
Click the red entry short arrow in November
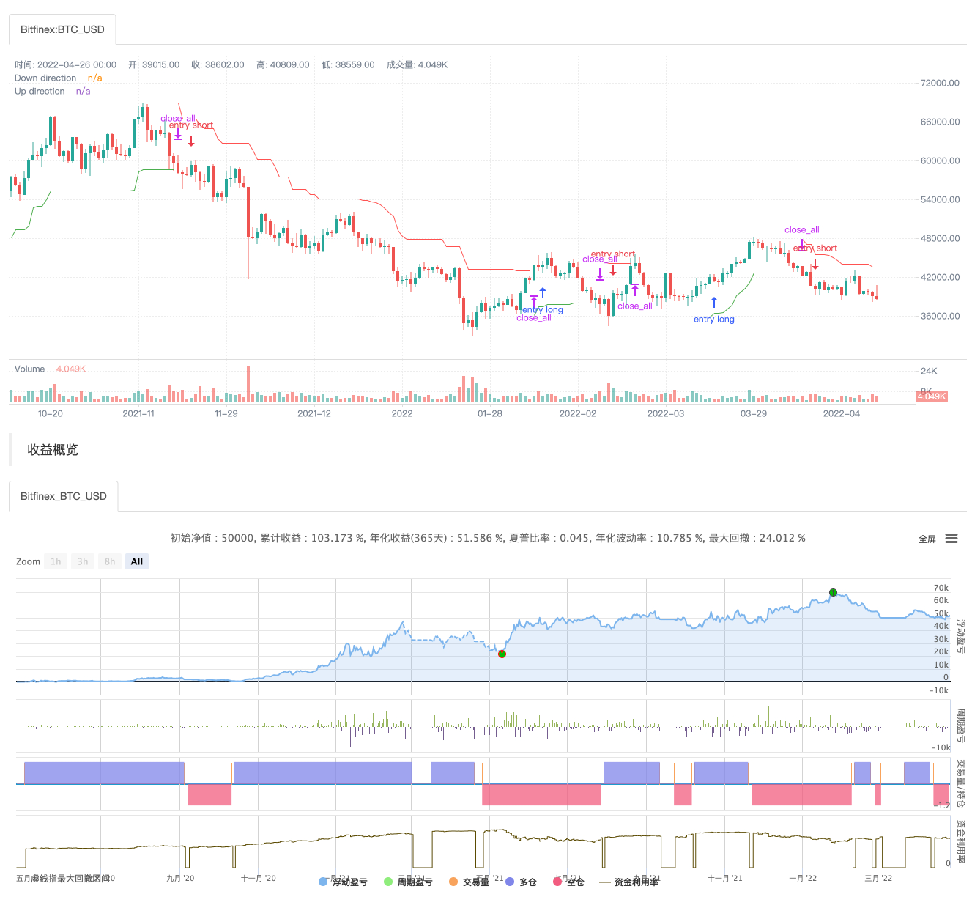point(191,141)
